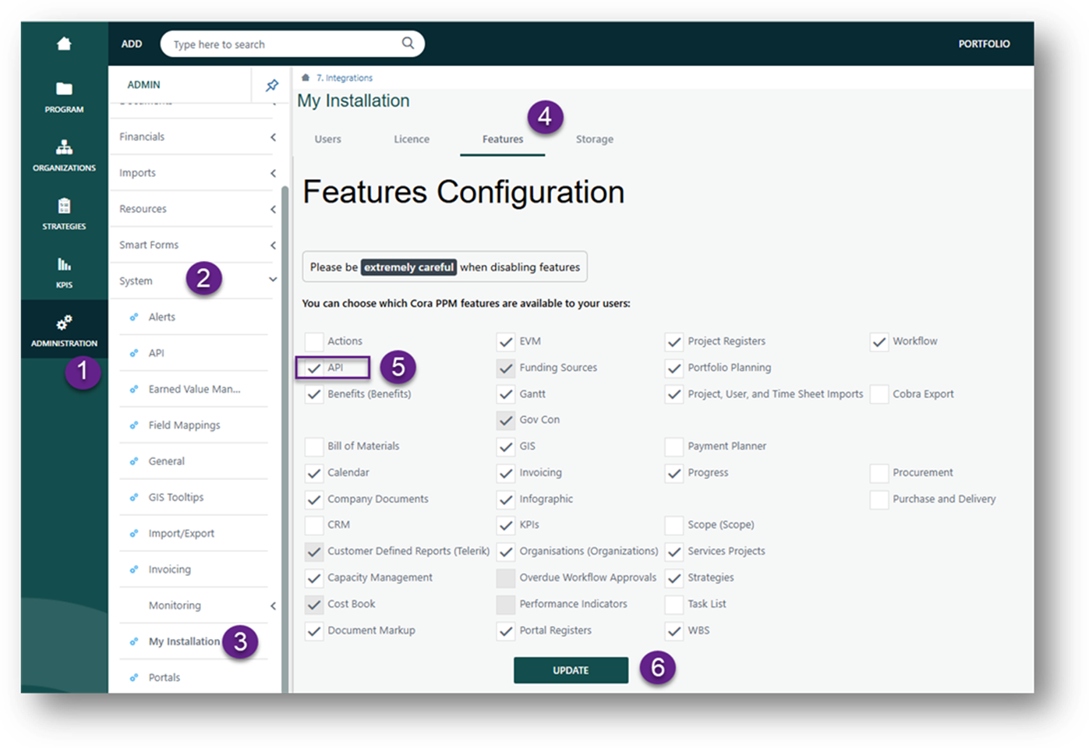
Task: Click the UPDATE button
Action: pos(571,670)
